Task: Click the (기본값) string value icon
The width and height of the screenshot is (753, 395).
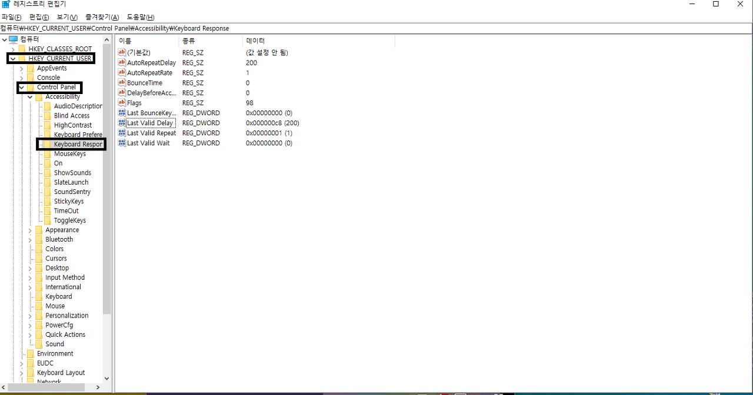Action: 122,52
